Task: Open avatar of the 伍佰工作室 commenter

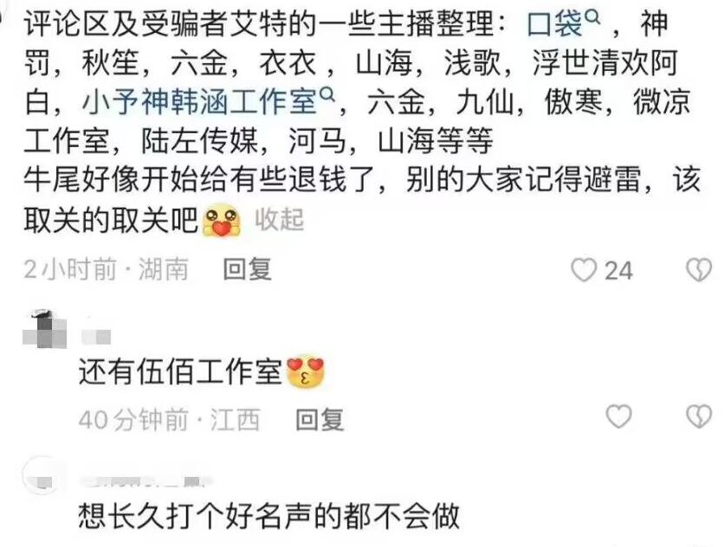Action: (x=44, y=330)
